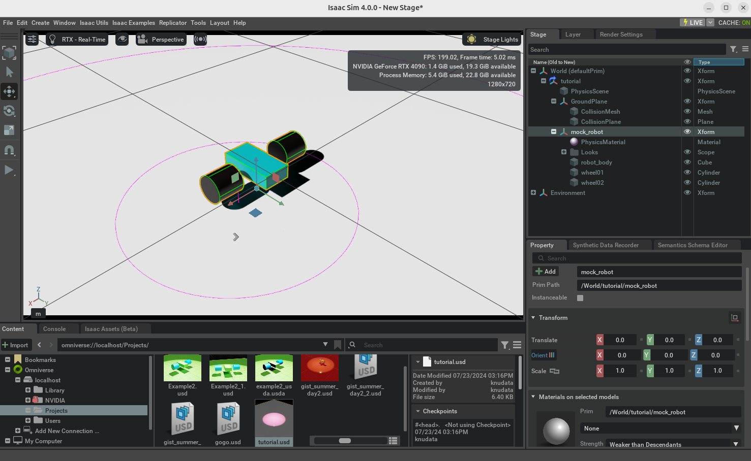The width and height of the screenshot is (751, 461).
Task: Open the Strength dropdown
Action: 673,444
